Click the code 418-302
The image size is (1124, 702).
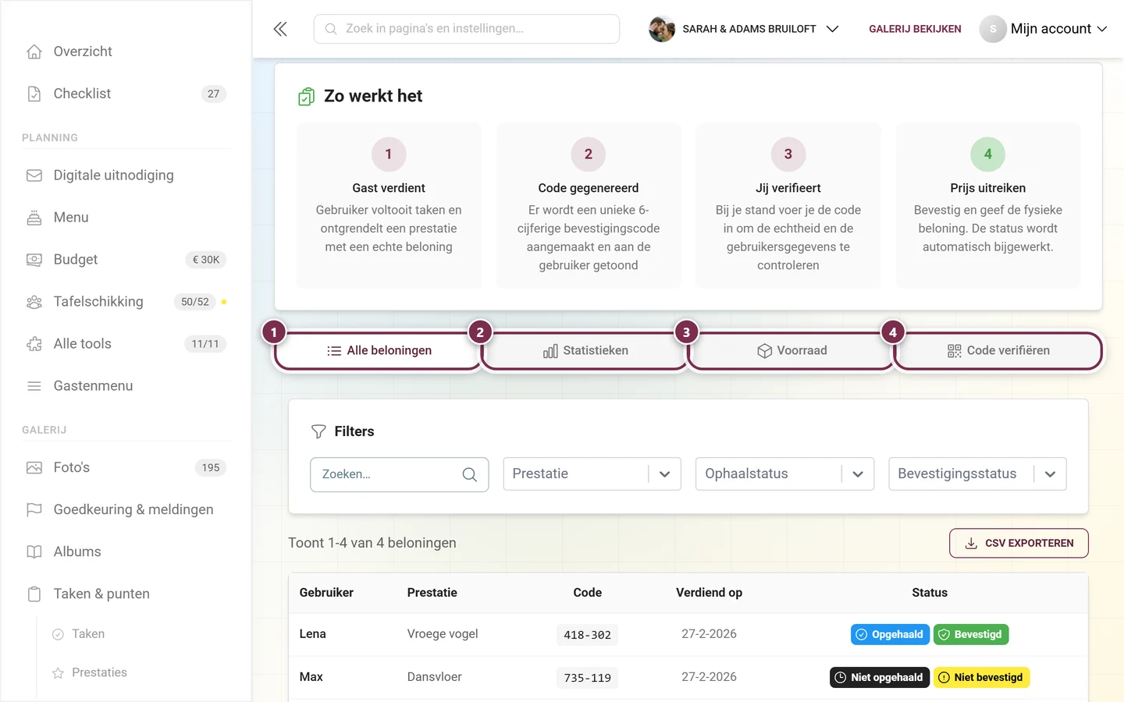tap(587, 635)
